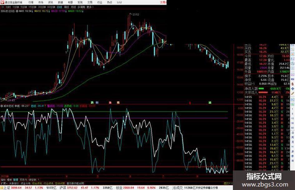This screenshot has height=190, width=295.
Task: Click the small icon left of 分时 tab
Action: (x=2, y=7)
